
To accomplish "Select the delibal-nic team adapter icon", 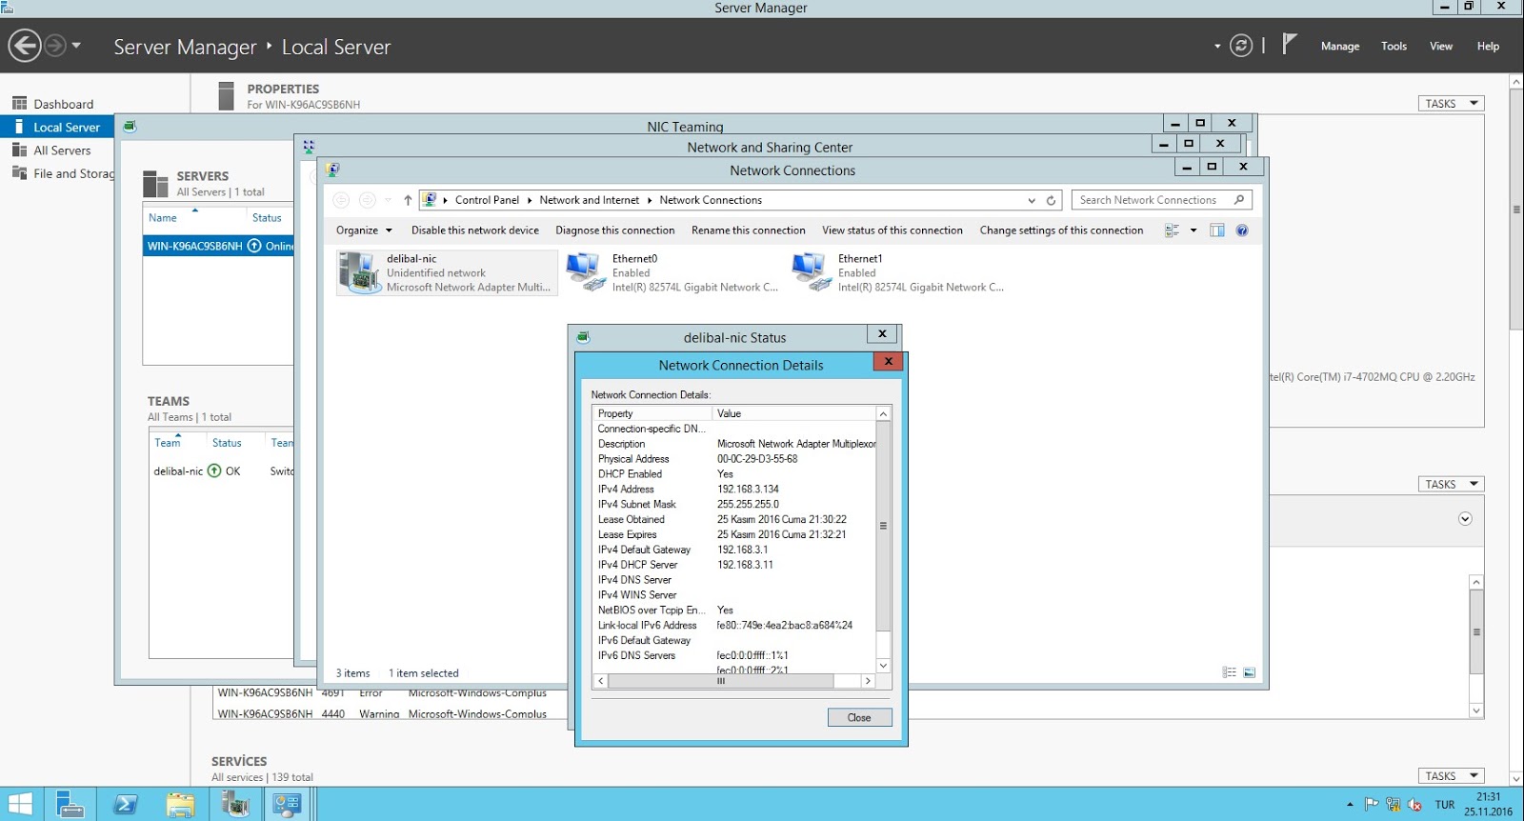I will click(360, 272).
